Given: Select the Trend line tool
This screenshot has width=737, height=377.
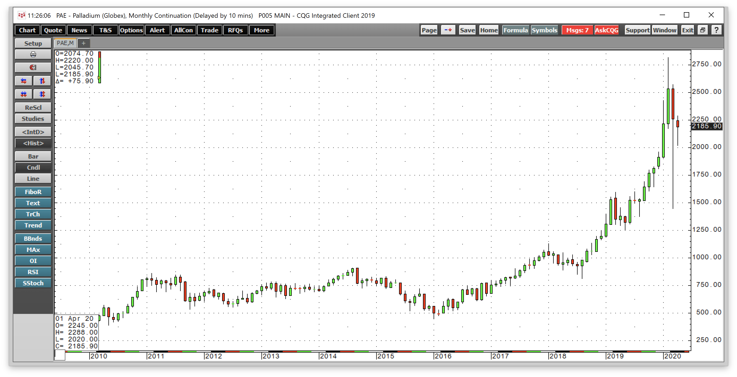Looking at the screenshot, I should pos(33,225).
